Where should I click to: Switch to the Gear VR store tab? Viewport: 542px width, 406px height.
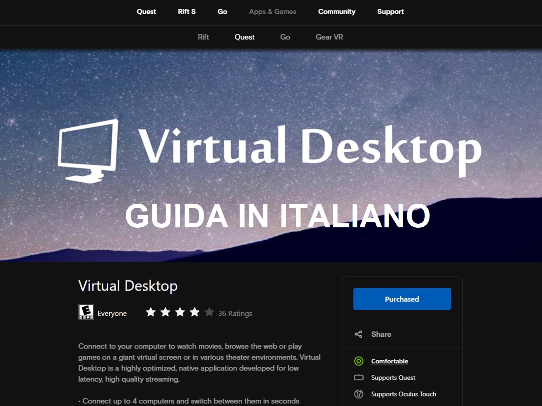coord(329,37)
